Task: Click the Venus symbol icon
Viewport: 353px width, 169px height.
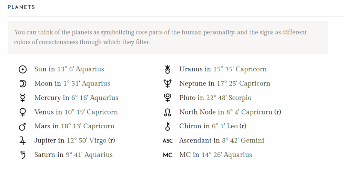Action: (22, 112)
